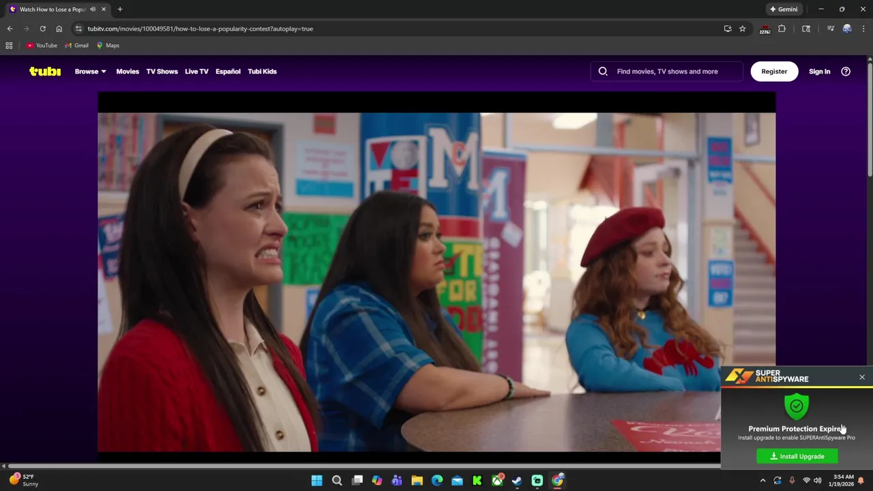Open Gmail bookmark
Screen dimensions: 873x491
pyautogui.click(x=76, y=46)
